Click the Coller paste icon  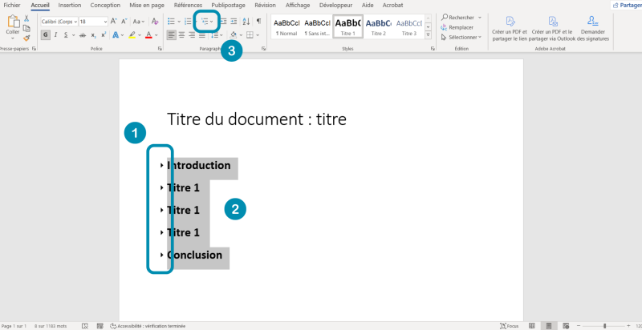click(12, 26)
